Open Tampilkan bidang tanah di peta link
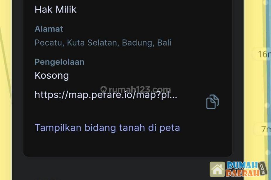 pyautogui.click(x=107, y=128)
